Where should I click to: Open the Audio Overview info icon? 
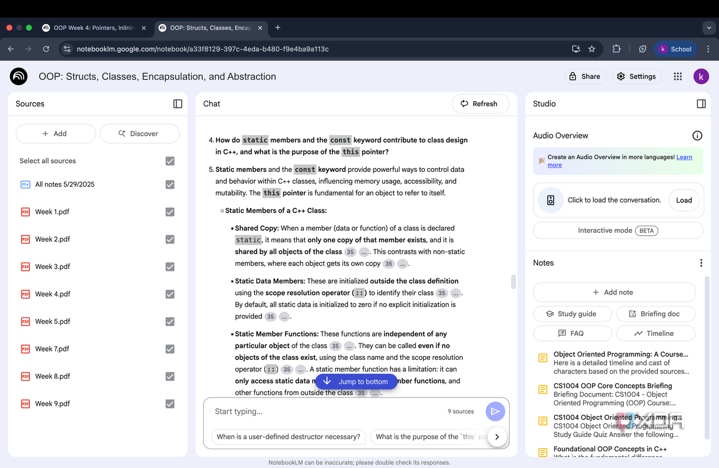coord(697,135)
